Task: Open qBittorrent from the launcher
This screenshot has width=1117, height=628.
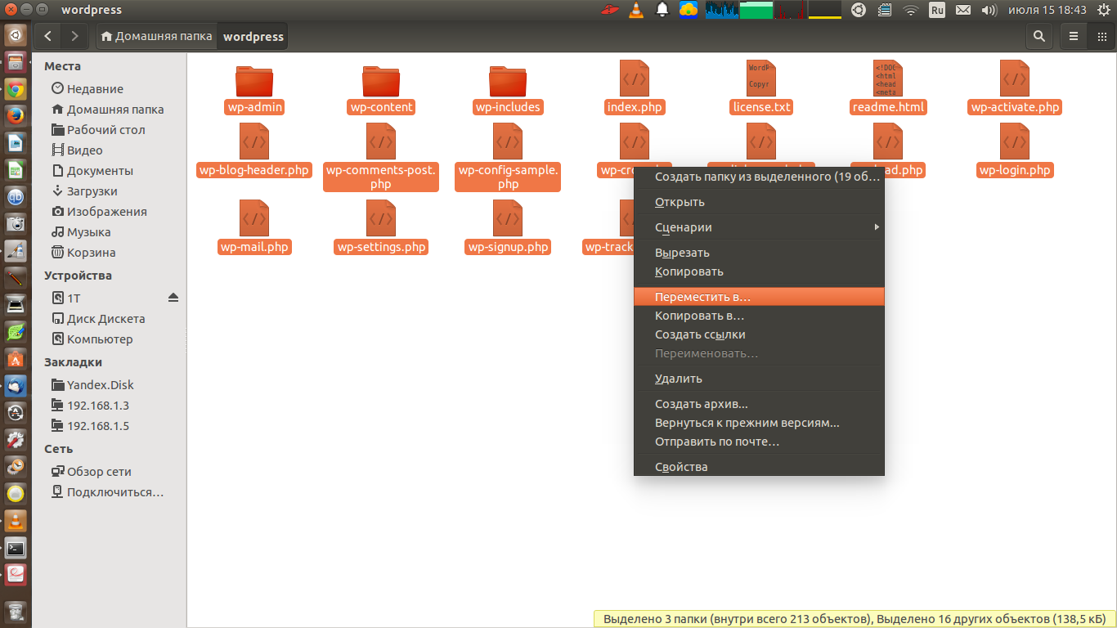Action: (16, 197)
